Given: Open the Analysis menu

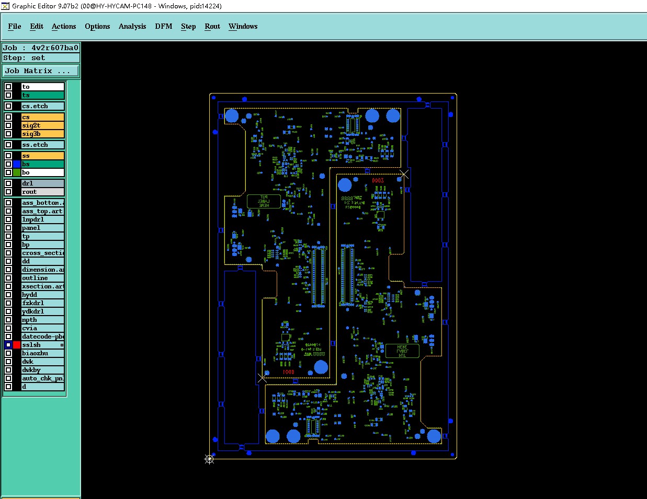Looking at the screenshot, I should click(132, 26).
